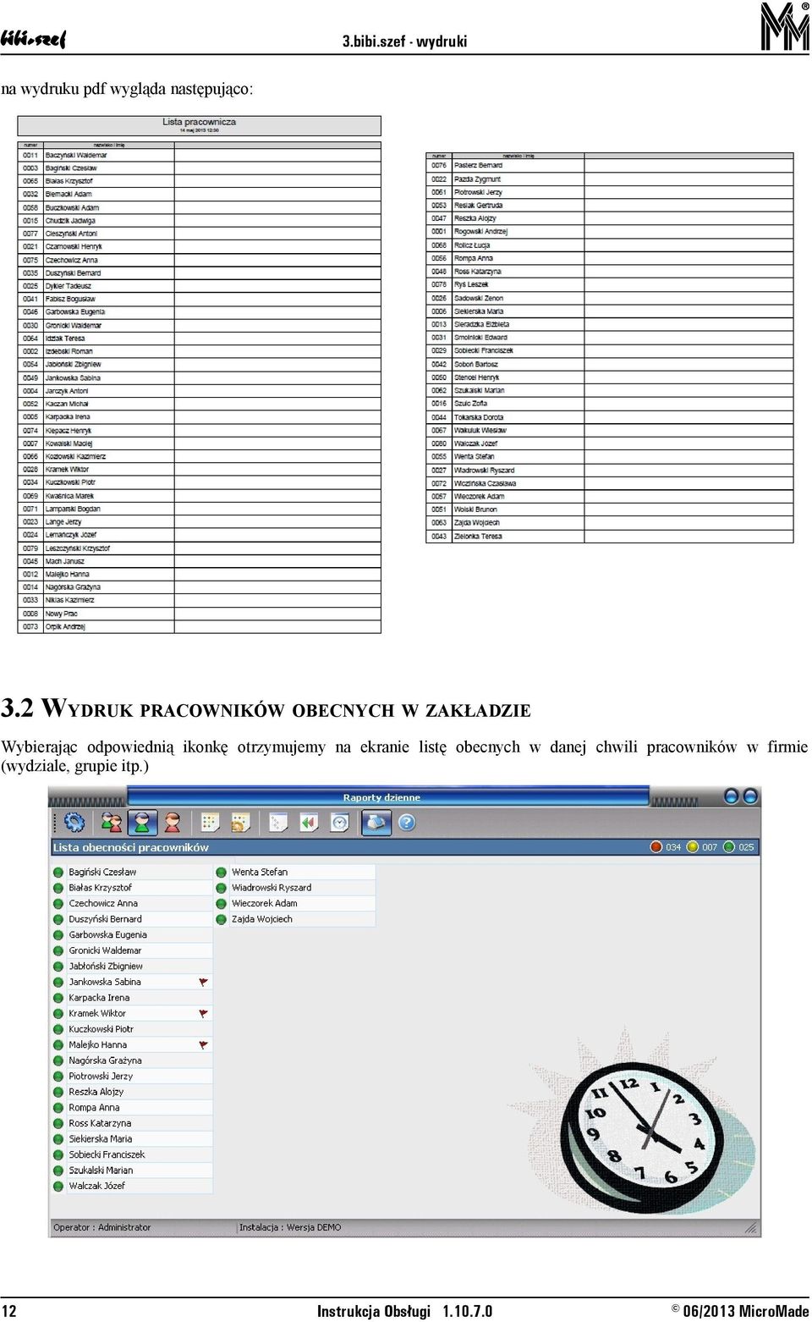The width and height of the screenshot is (812, 1322).
Task: Select employee Siekierska Maria
Action: (101, 1139)
